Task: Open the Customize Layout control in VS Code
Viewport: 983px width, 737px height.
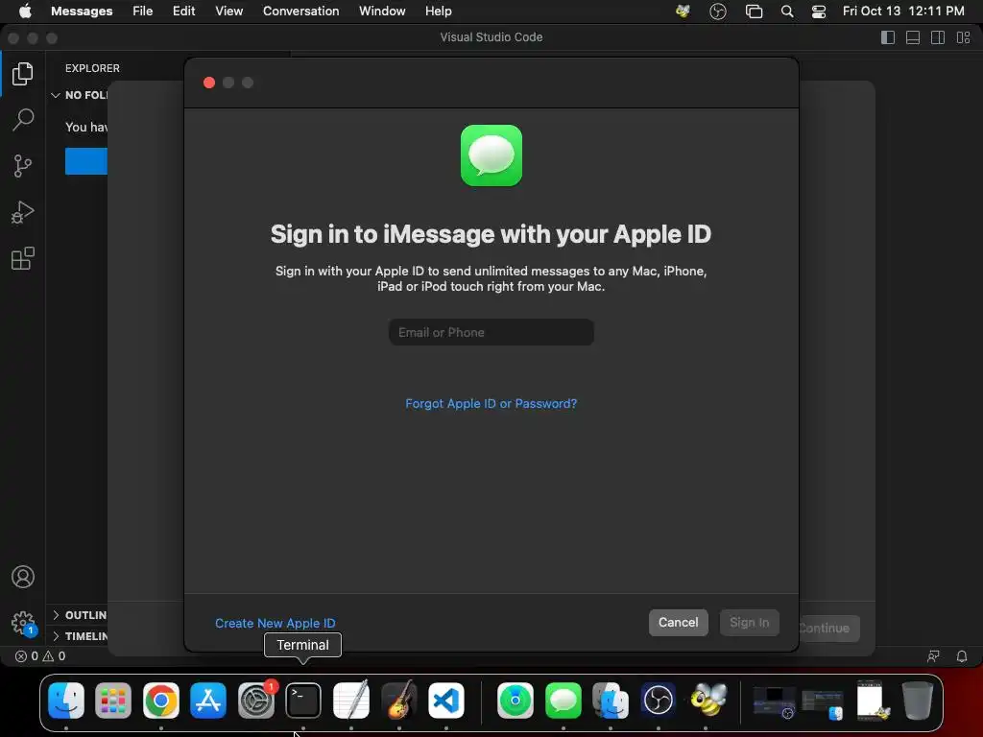Action: (x=964, y=37)
